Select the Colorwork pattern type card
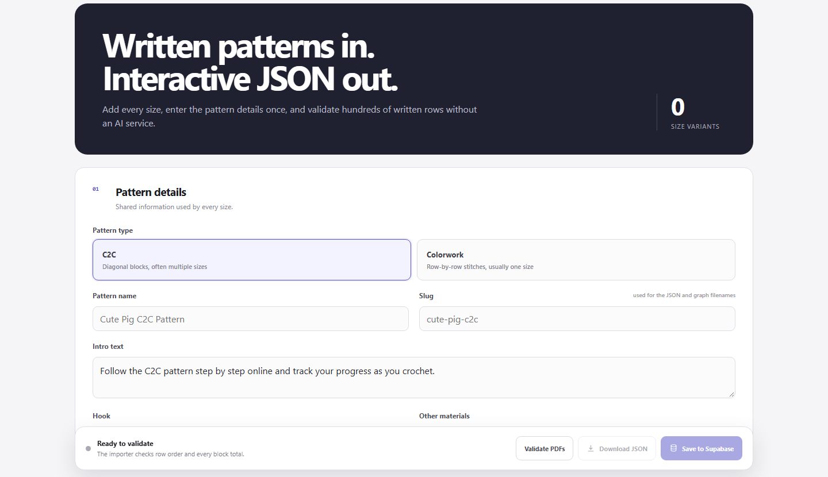The width and height of the screenshot is (828, 477). [x=576, y=260]
